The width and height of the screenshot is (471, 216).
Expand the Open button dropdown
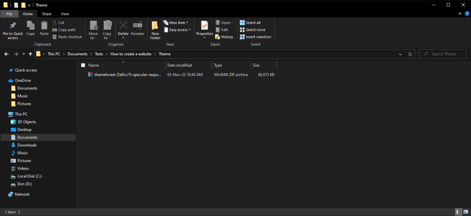(x=233, y=23)
